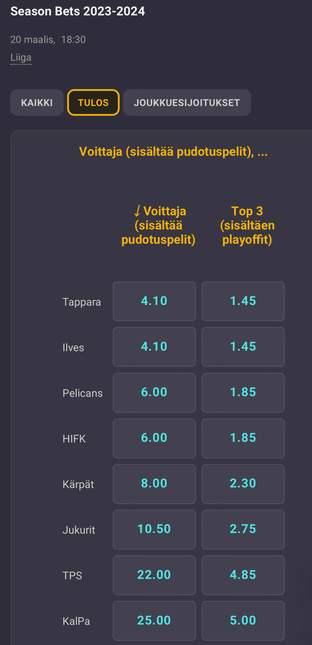Viewport: 312px width, 645px height.
Task: Switch to the KAIKKI tab
Action: tap(37, 102)
